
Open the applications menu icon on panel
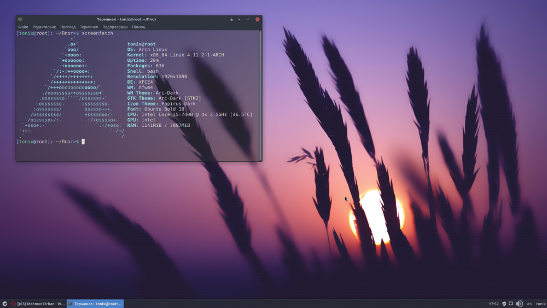coord(5,304)
